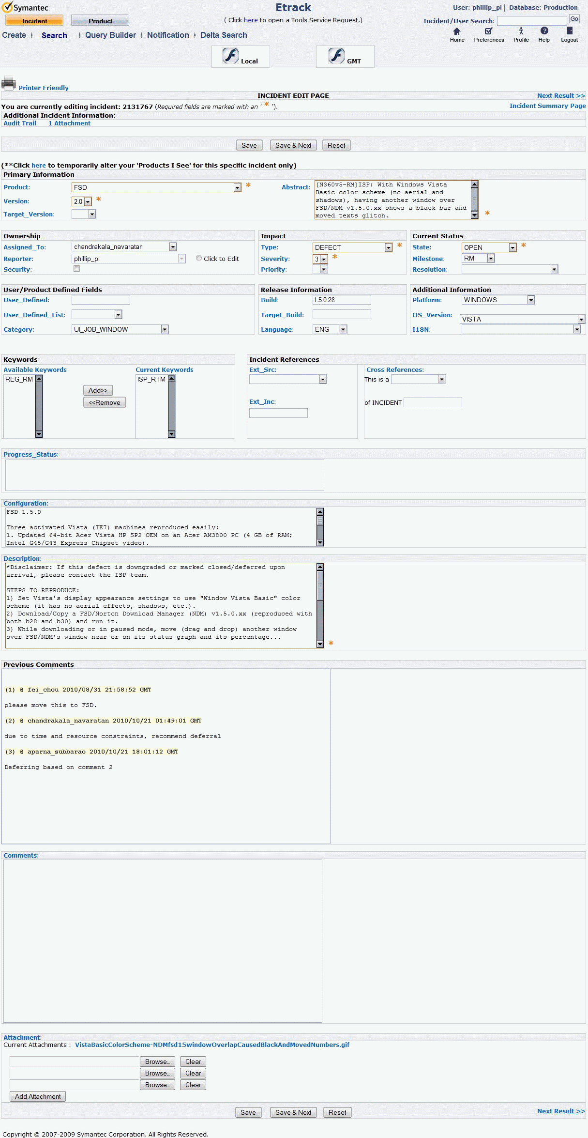The width and height of the screenshot is (588, 1138).
Task: Open the Notification menu
Action: 168,35
